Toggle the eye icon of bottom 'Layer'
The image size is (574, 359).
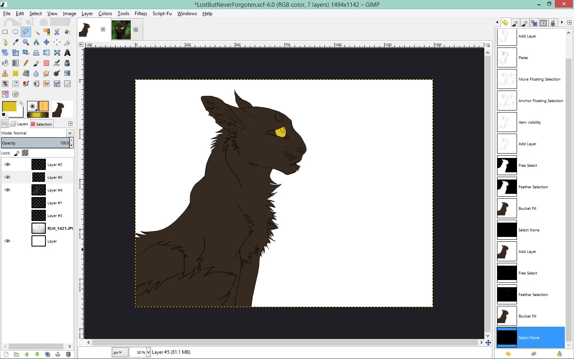pos(7,241)
